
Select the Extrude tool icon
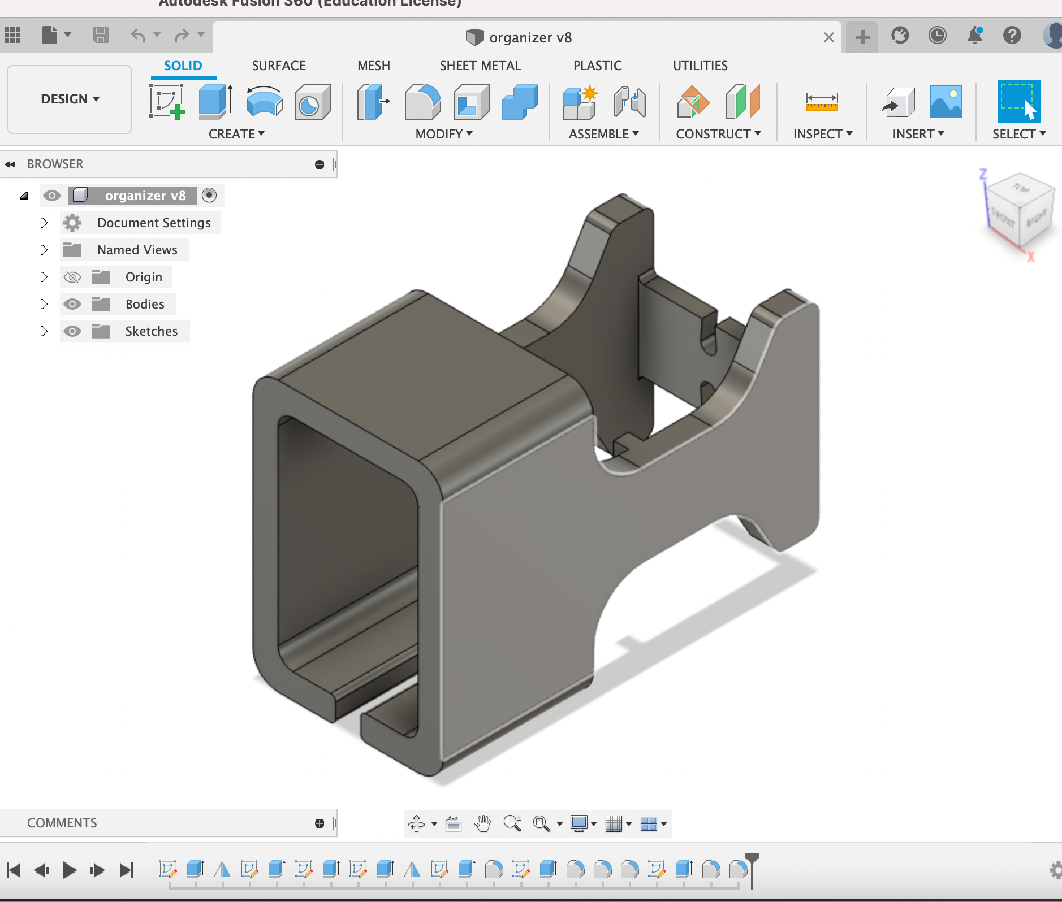point(215,101)
